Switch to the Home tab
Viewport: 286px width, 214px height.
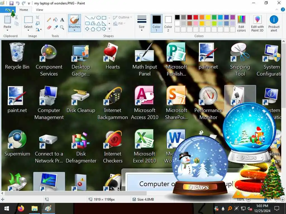tap(24, 10)
